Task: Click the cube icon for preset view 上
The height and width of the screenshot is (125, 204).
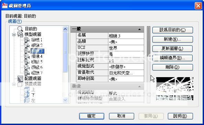Action: point(27,90)
